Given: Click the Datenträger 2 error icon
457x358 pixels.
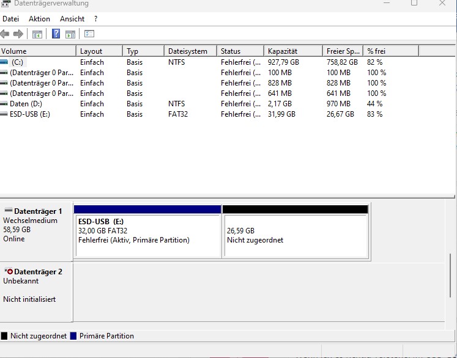Looking at the screenshot, I should [x=9, y=271].
